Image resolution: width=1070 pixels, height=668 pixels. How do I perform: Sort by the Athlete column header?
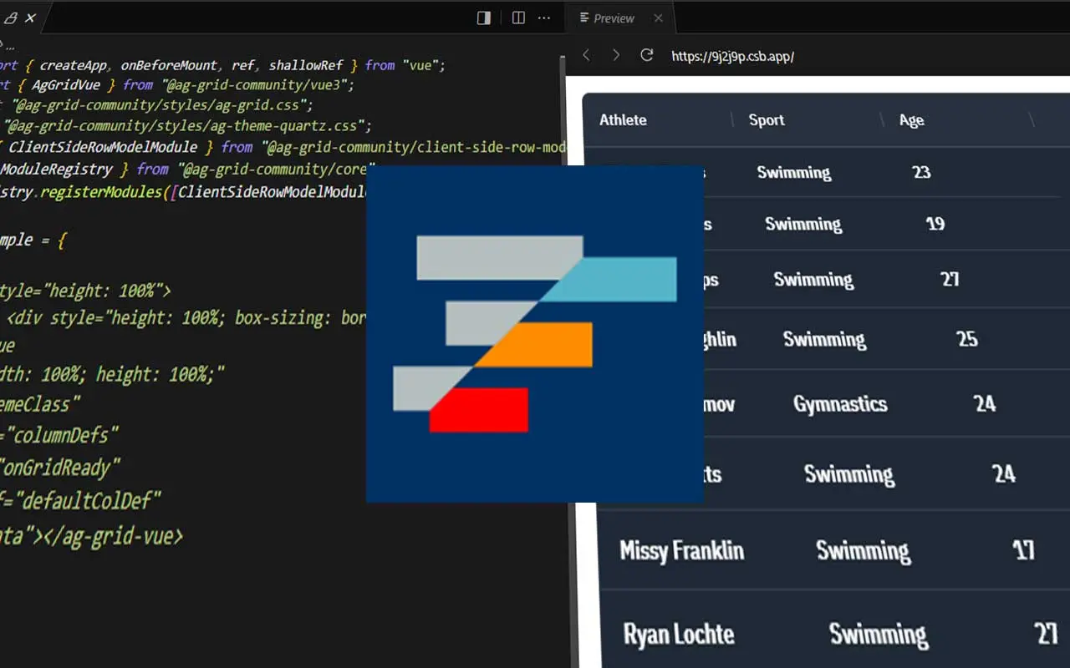tap(623, 120)
